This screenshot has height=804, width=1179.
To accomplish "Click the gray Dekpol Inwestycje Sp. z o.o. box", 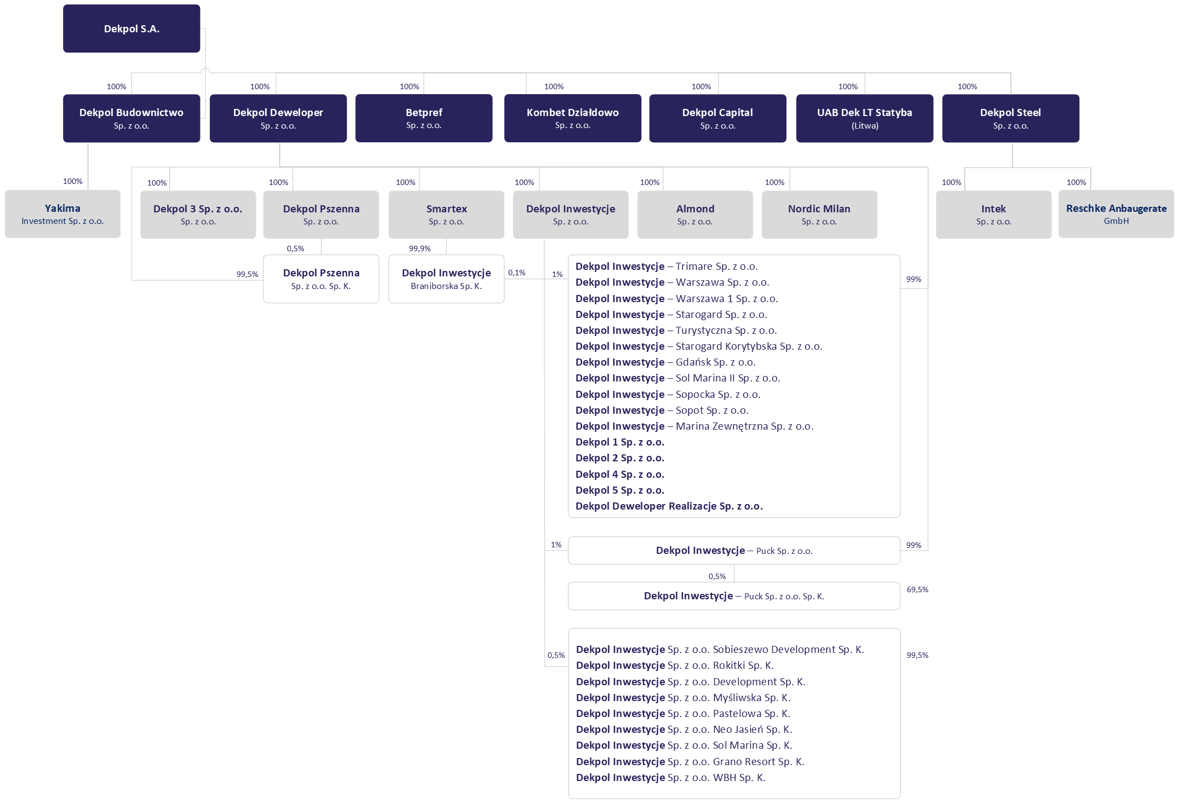I will [x=571, y=215].
